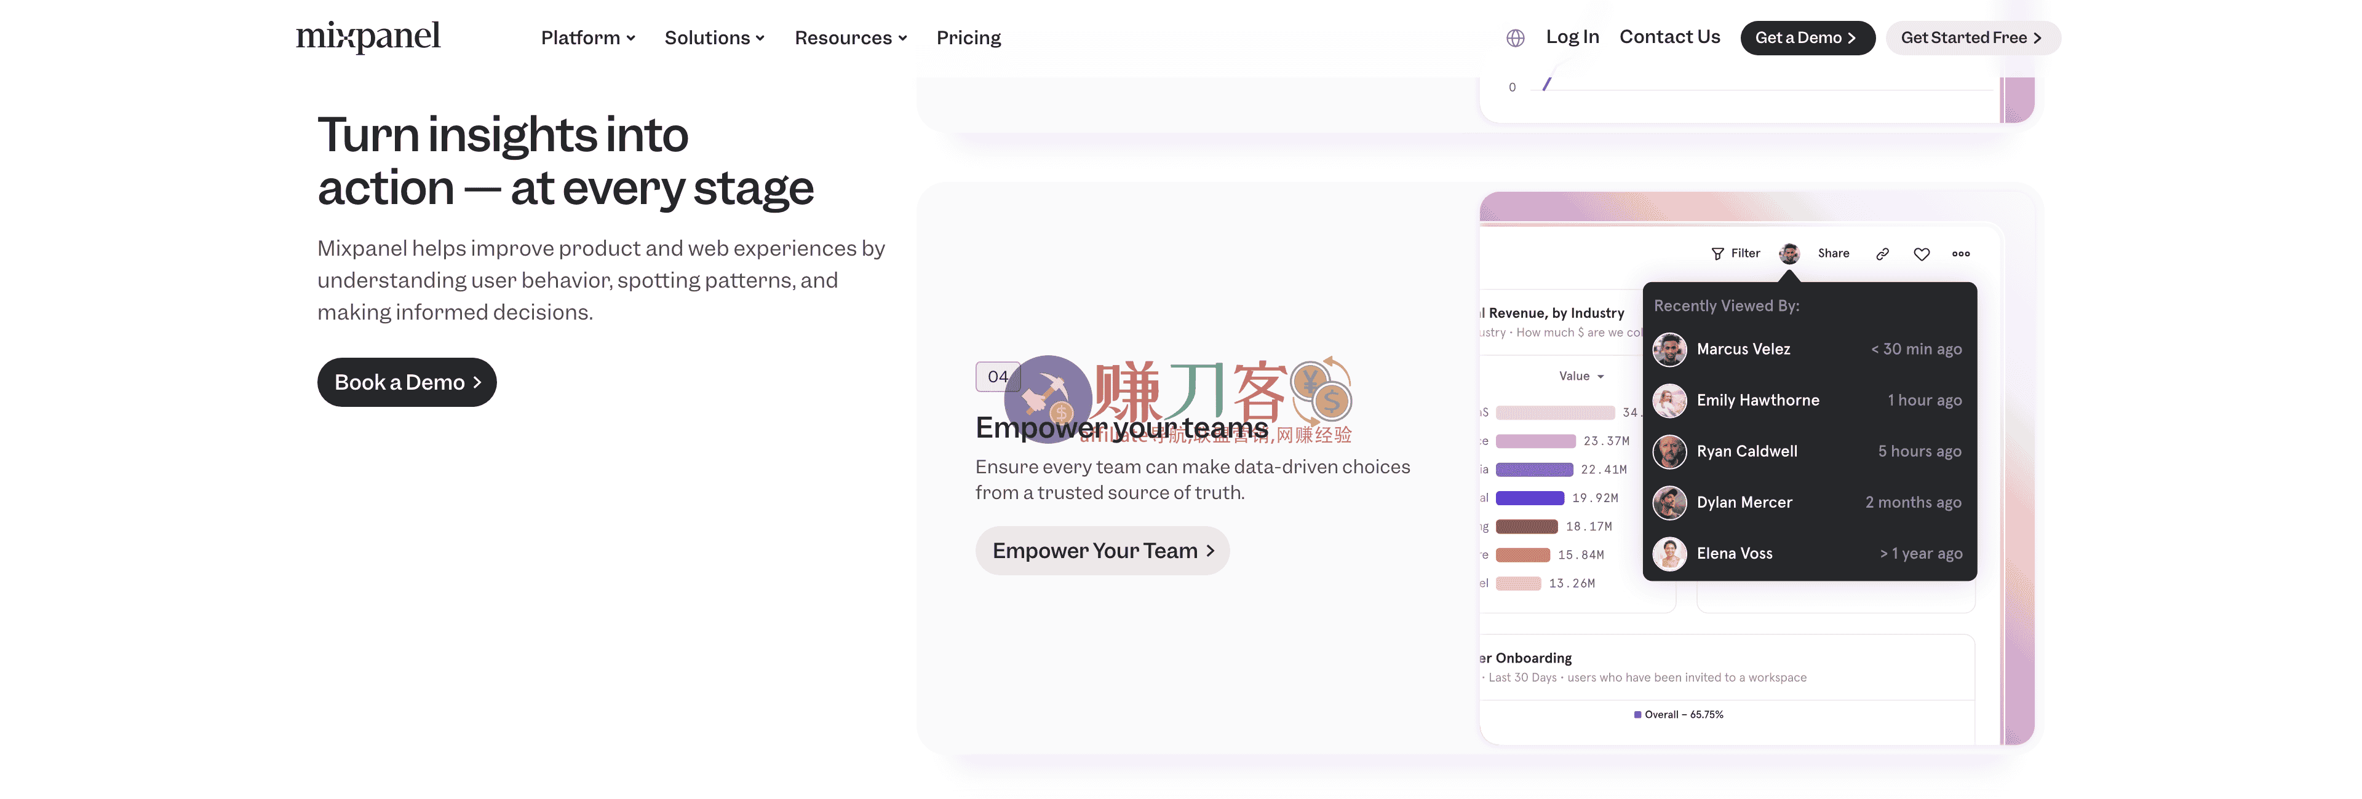Viewport: 2362px width, 799px height.
Task: Open the Resources dropdown
Action: [x=850, y=37]
